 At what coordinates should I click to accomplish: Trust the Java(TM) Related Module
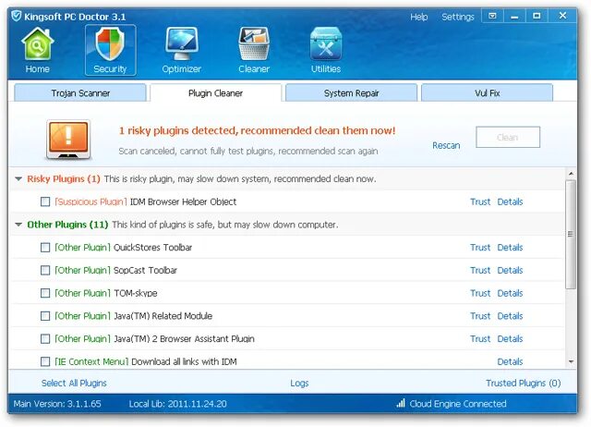click(480, 316)
